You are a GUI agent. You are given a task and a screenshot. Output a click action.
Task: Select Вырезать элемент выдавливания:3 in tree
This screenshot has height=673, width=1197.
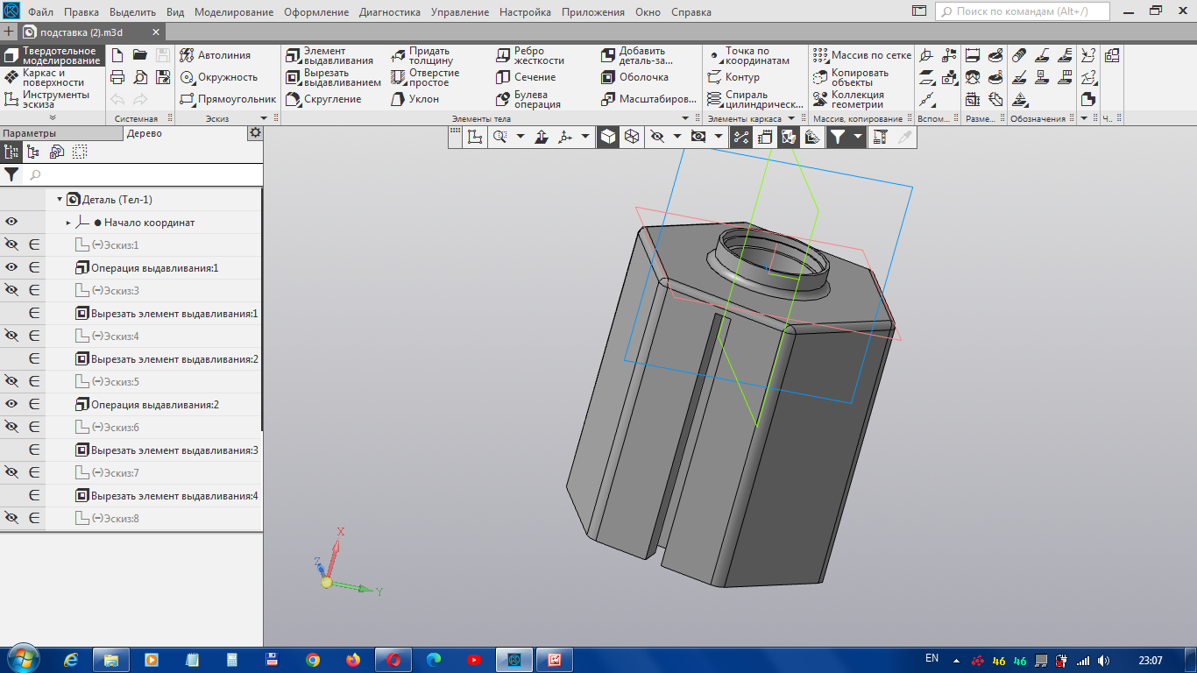pyautogui.click(x=174, y=450)
